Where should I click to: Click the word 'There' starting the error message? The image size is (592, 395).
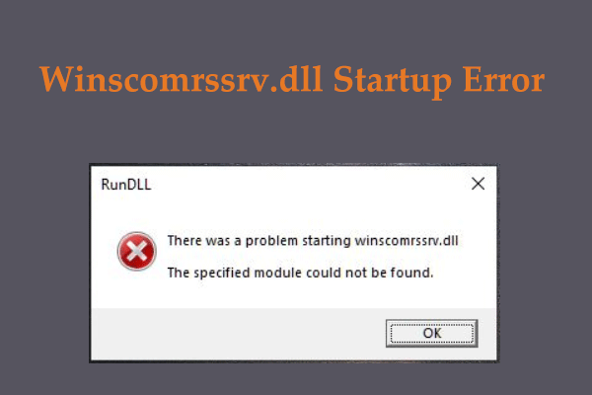tap(185, 240)
